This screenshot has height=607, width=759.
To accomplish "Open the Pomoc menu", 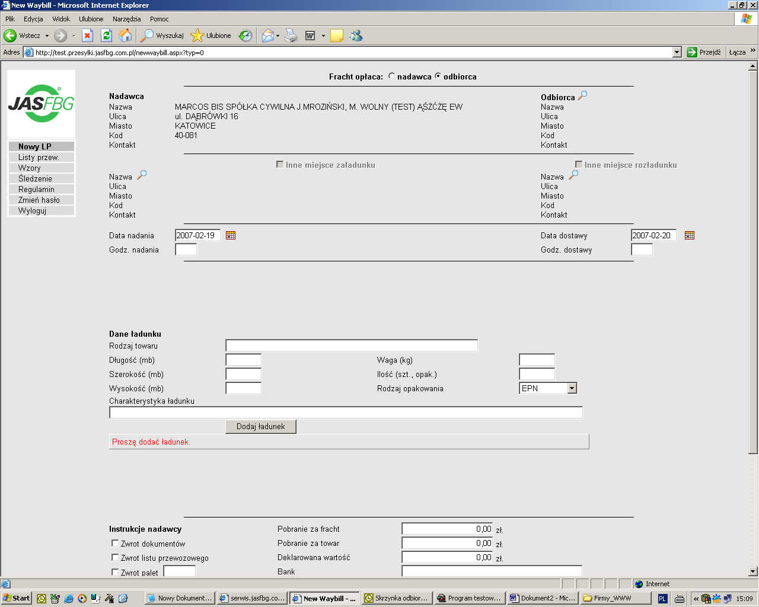I will pyautogui.click(x=160, y=19).
